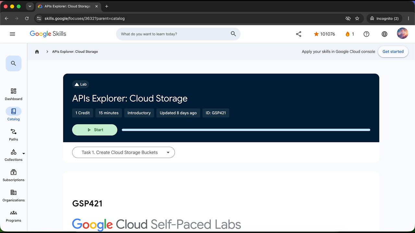Click the tracking protection eye icon

coord(348,18)
